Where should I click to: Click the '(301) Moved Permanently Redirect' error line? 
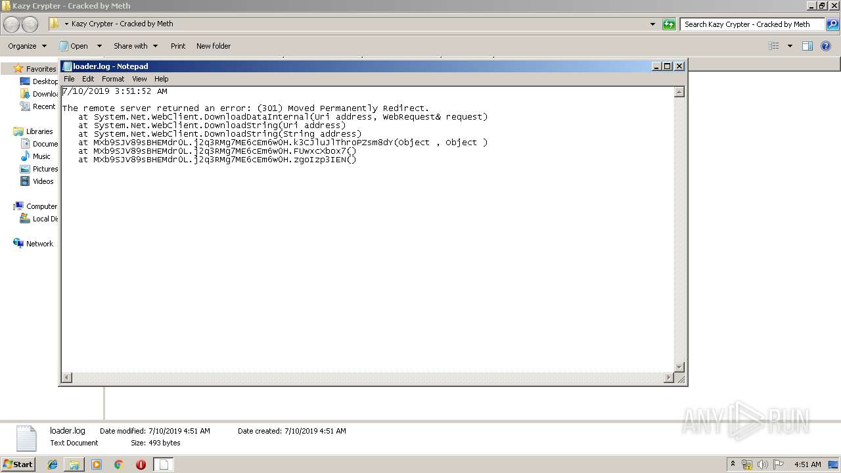click(x=246, y=108)
